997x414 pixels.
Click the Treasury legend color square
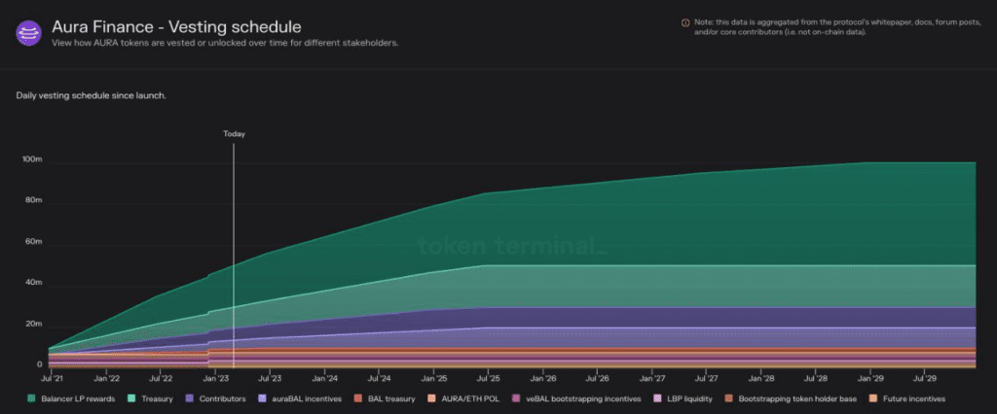tap(131, 398)
